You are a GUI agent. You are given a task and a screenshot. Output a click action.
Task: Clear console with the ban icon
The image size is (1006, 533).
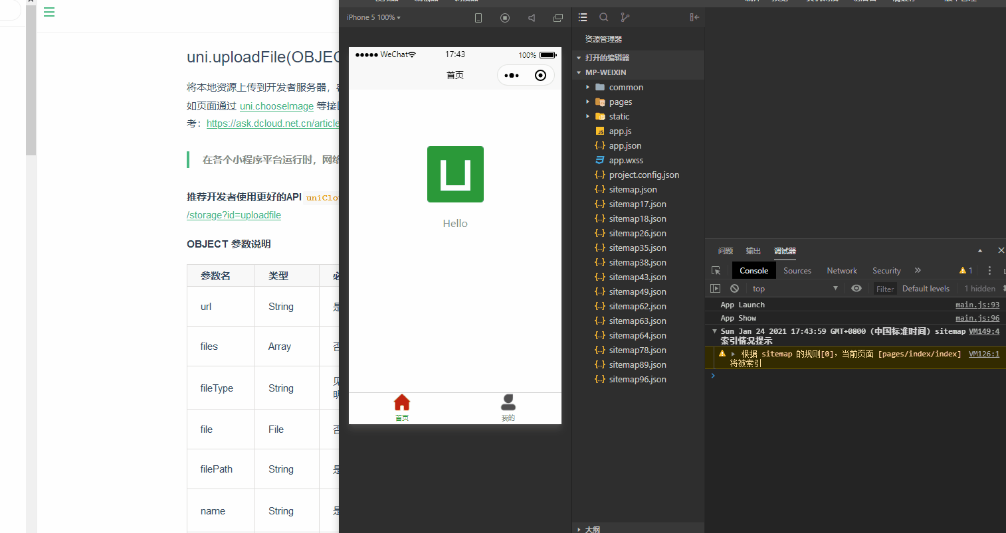(x=734, y=288)
